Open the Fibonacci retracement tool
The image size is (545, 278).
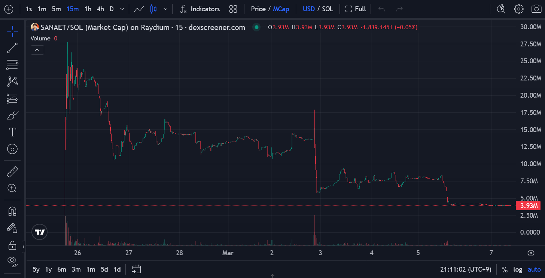pos(12,64)
